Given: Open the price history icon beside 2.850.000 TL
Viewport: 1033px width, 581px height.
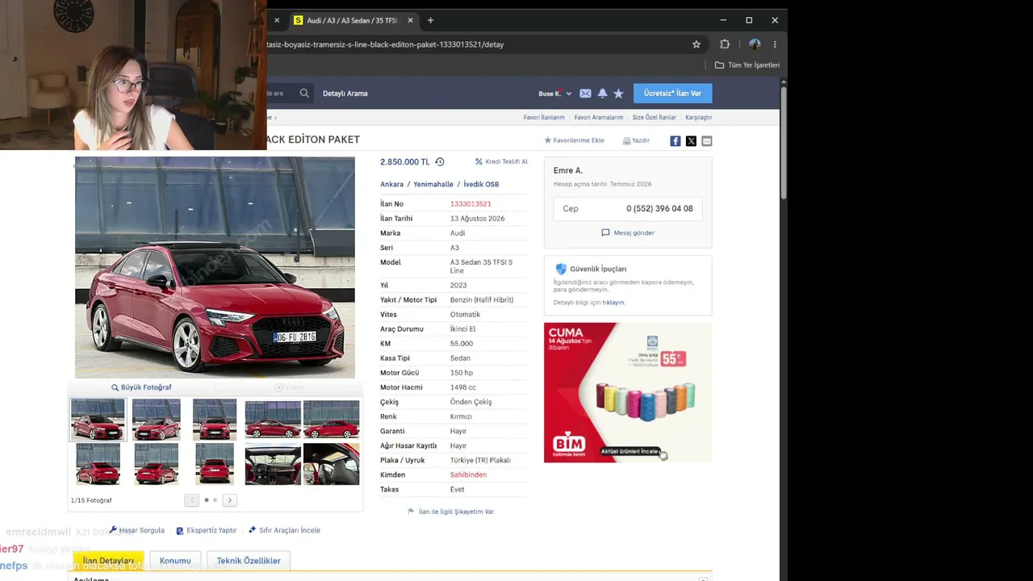Looking at the screenshot, I should coord(440,161).
